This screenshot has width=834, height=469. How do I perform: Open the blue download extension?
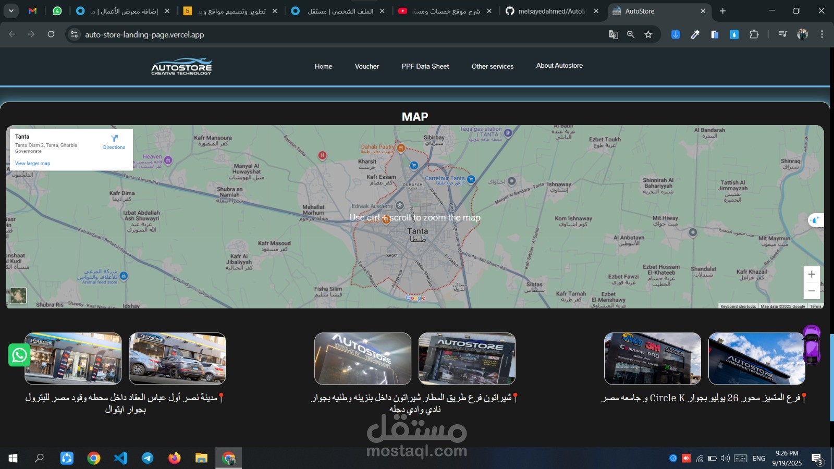[676, 34]
